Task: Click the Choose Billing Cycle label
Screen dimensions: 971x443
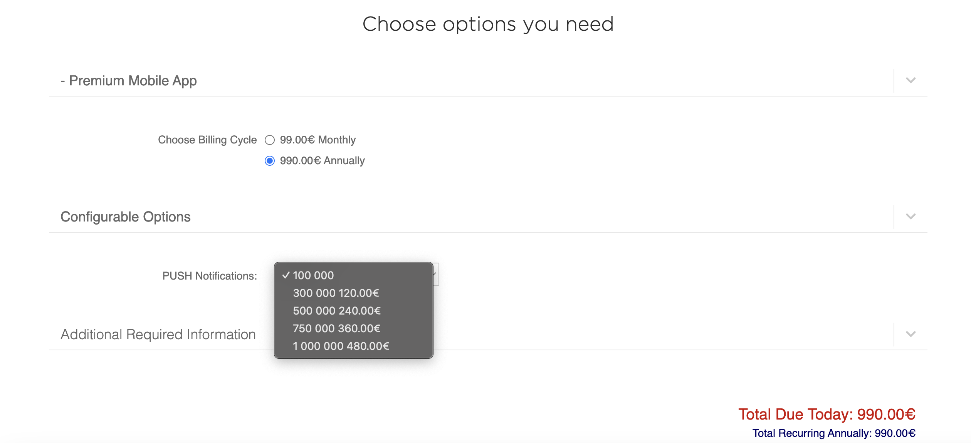Action: pos(207,140)
